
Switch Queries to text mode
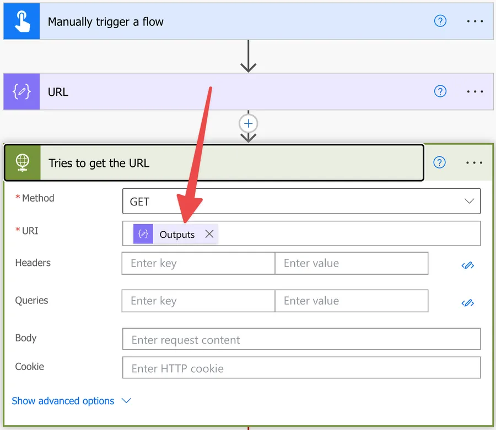point(467,303)
